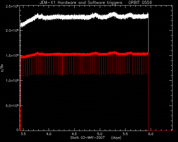Click the 4.5 x-axis tick label
The image size is (178, 142).
(74, 134)
